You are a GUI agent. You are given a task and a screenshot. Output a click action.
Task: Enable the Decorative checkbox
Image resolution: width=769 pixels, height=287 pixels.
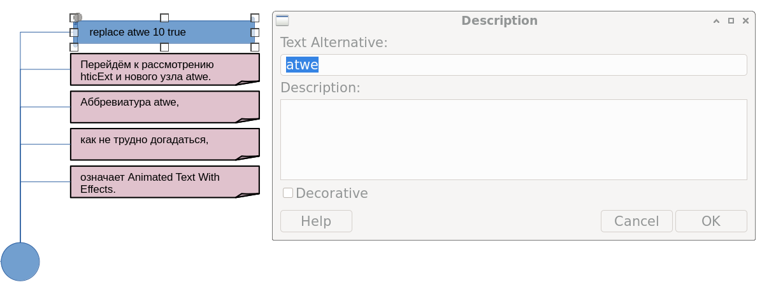(288, 193)
